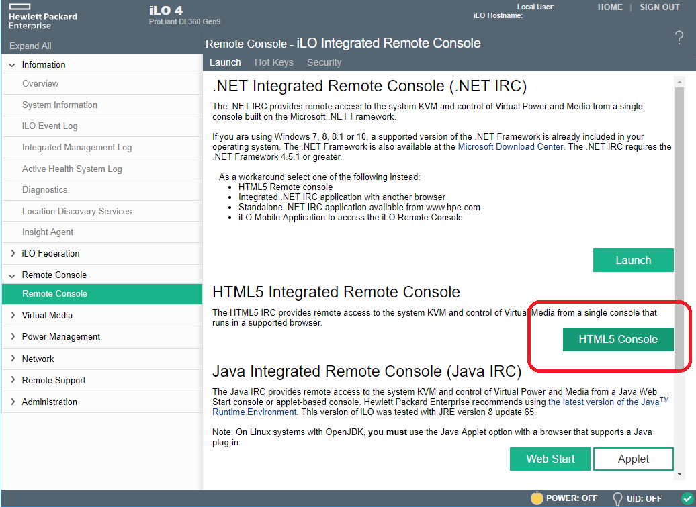Switch to the Launch tab
Image resolution: width=696 pixels, height=507 pixels.
click(x=225, y=62)
